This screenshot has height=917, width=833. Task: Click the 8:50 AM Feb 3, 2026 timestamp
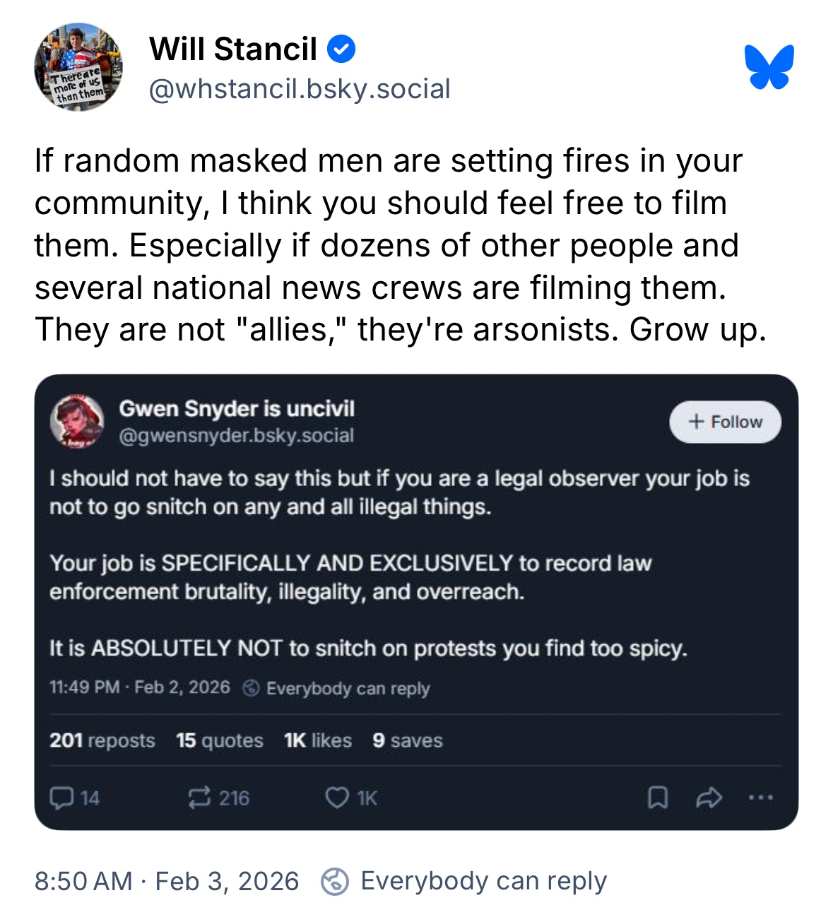(167, 882)
